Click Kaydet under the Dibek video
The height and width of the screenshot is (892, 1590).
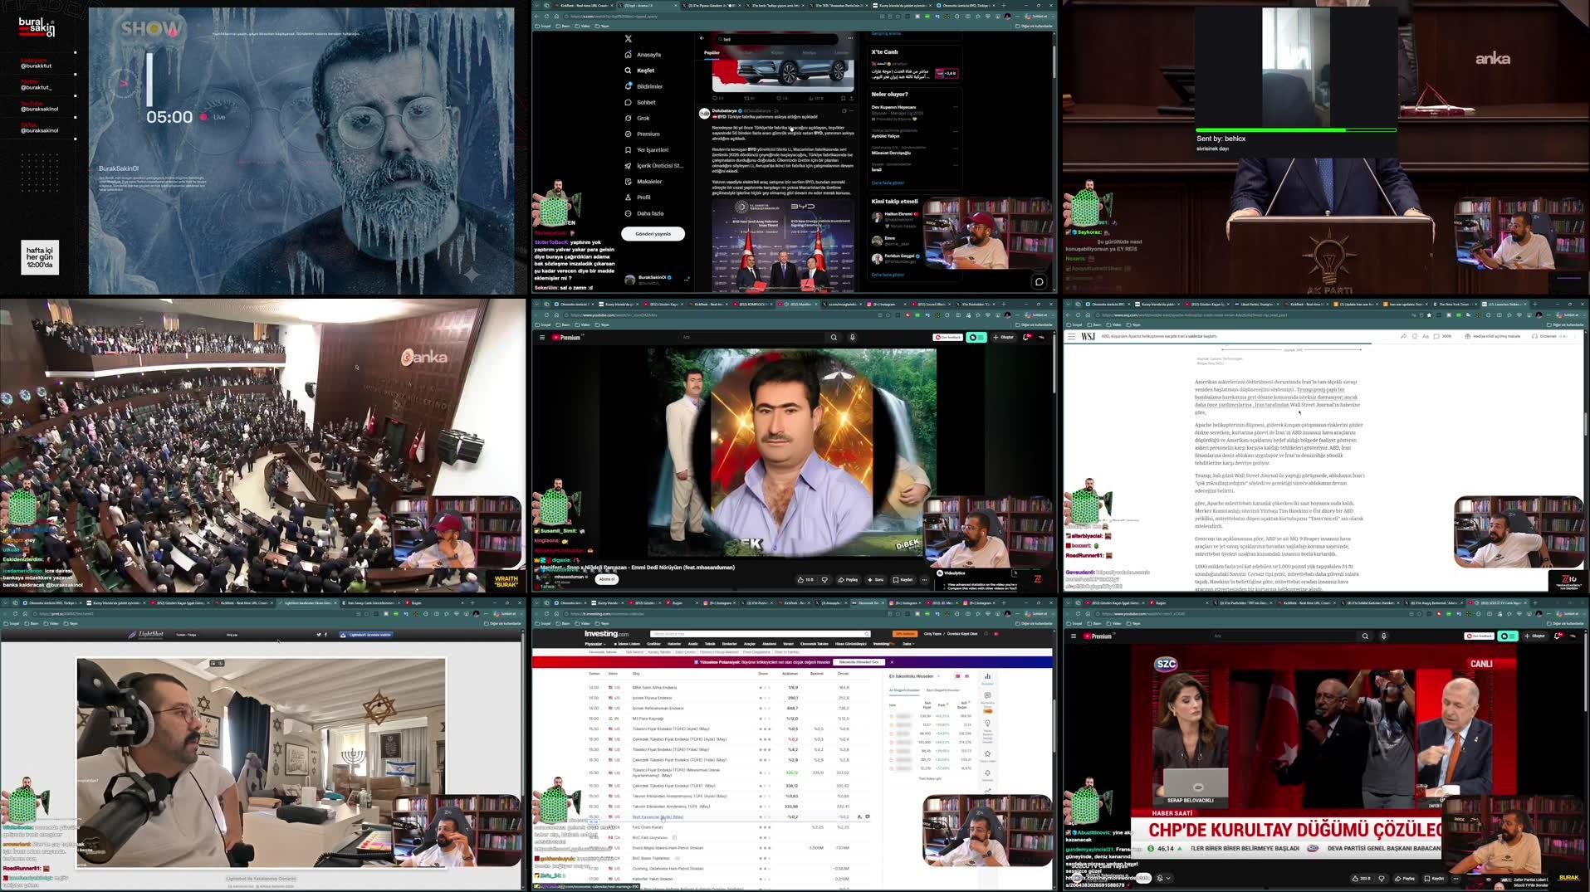pyautogui.click(x=903, y=580)
